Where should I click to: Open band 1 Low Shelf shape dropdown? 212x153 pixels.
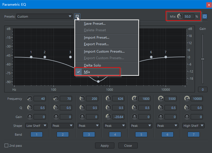point(36,126)
